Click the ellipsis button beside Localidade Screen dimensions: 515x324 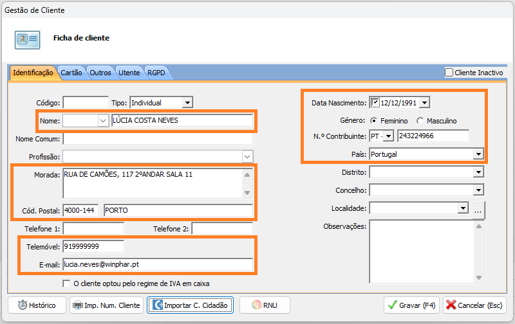(478, 209)
